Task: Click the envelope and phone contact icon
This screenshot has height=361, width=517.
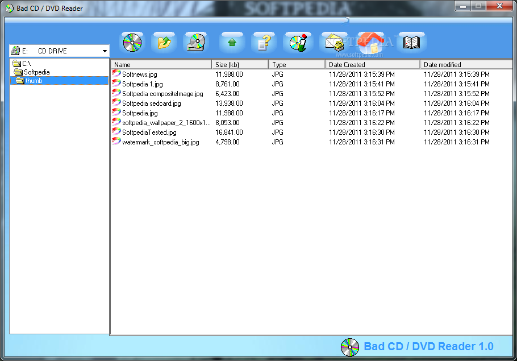Action: (x=334, y=43)
